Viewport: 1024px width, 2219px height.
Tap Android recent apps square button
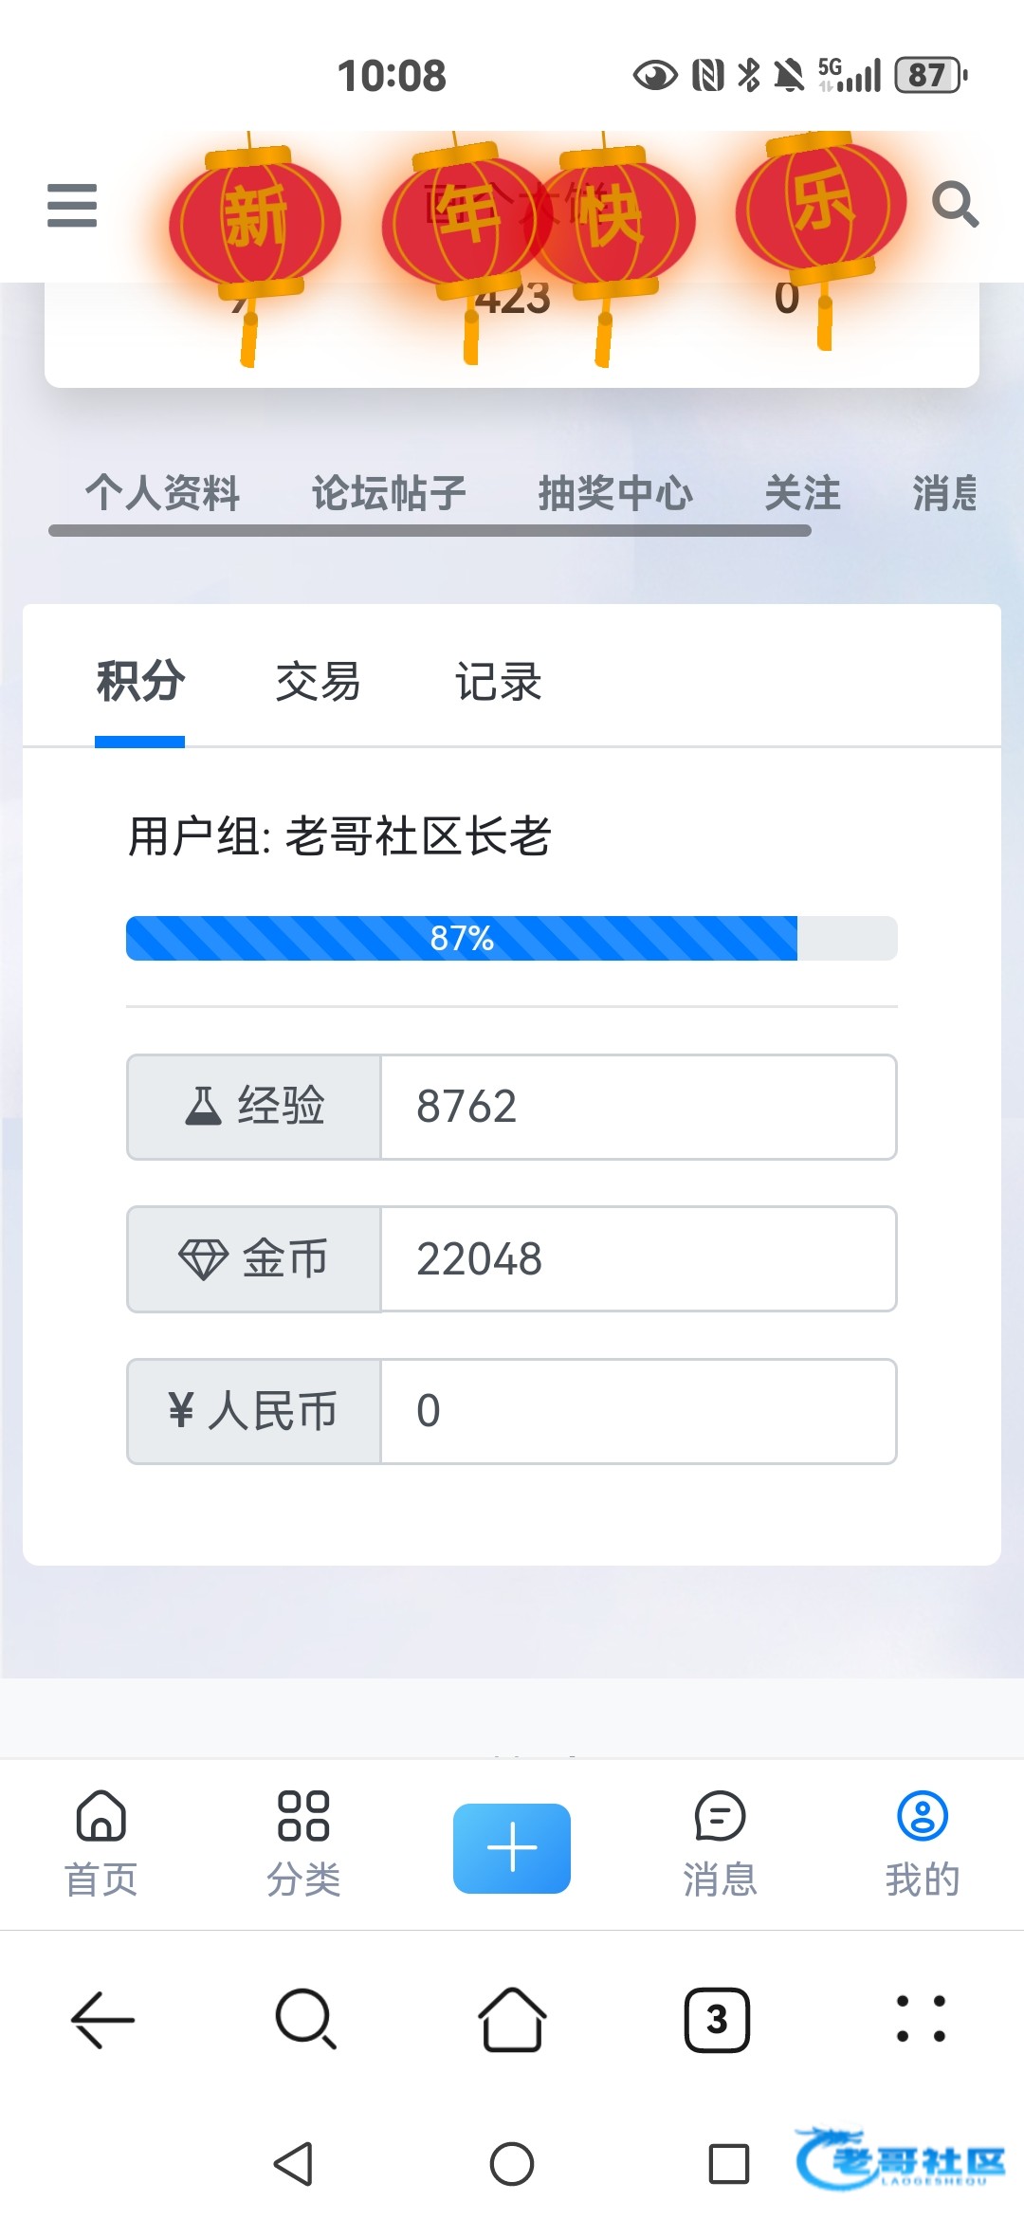(x=728, y=2164)
